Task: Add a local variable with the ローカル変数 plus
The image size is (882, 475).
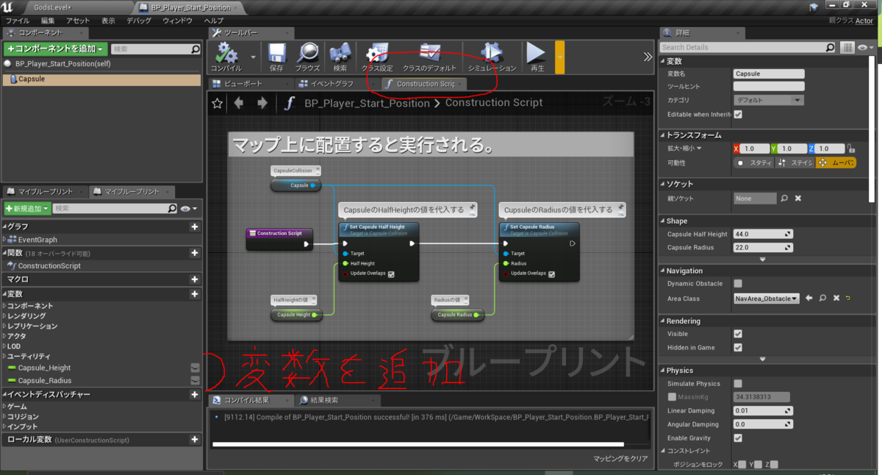Action: [x=194, y=440]
